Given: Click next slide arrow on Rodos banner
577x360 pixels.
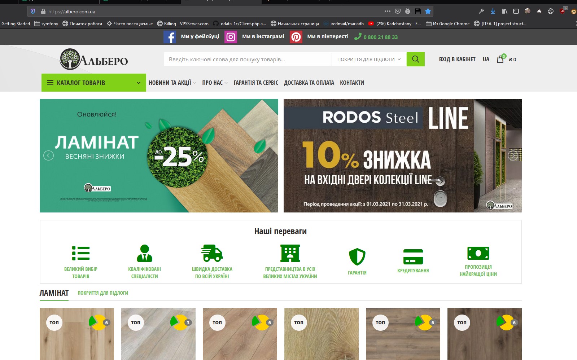Looking at the screenshot, I should coord(513,155).
